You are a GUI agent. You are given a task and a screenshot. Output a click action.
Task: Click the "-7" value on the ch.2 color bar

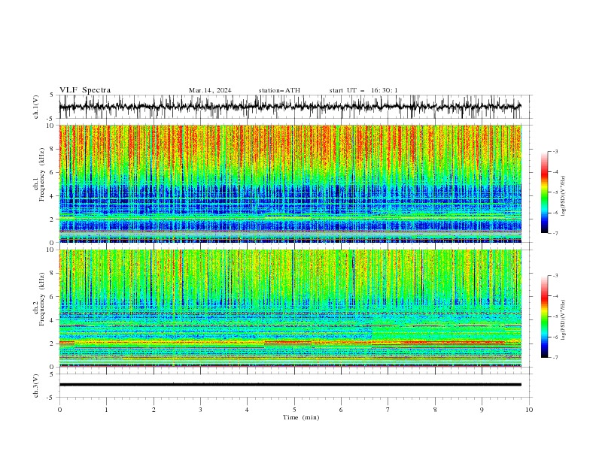point(555,358)
